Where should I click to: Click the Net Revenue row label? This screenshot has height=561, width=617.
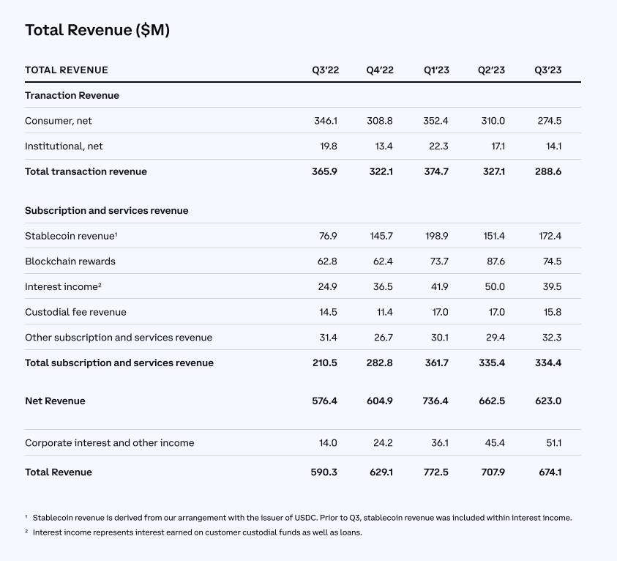click(55, 401)
